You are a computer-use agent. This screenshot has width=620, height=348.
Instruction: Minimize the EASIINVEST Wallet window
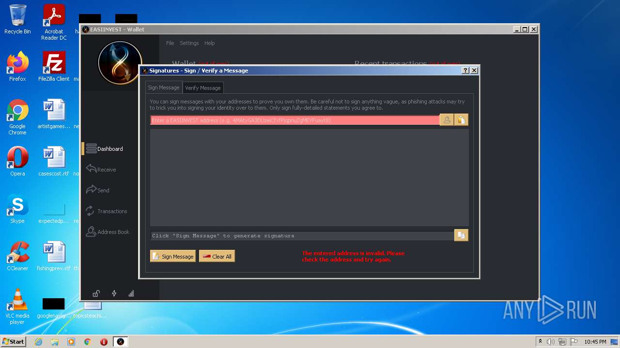[x=517, y=29]
